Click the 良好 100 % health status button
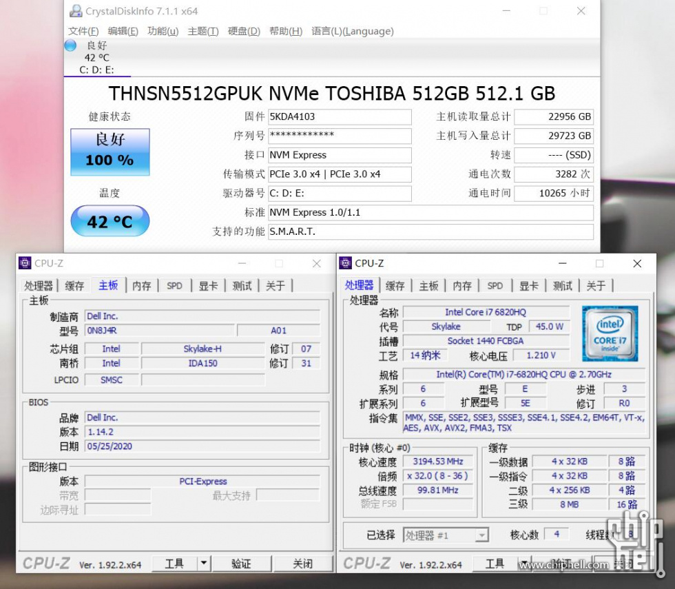The image size is (675, 589). click(x=110, y=152)
